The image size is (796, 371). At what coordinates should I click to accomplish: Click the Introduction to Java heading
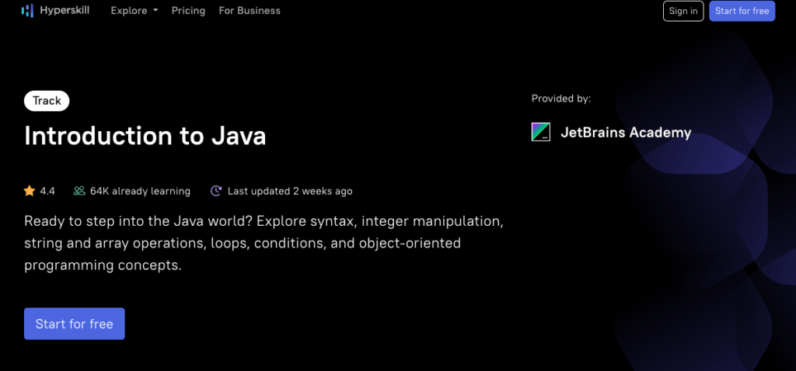coord(145,137)
